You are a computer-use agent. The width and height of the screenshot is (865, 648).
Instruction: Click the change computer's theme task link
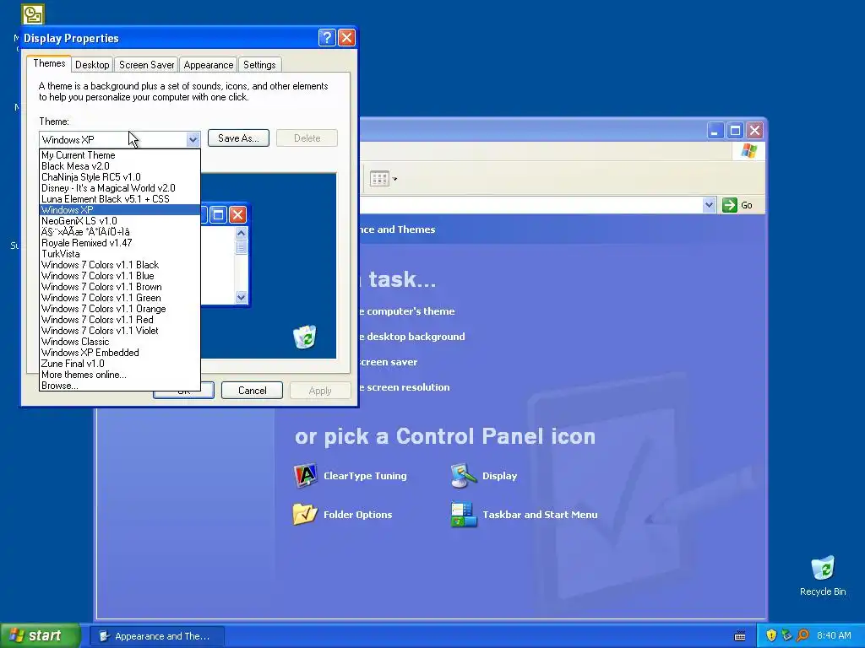(x=407, y=311)
